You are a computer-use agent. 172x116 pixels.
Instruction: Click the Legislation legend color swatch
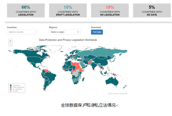pos(11,85)
